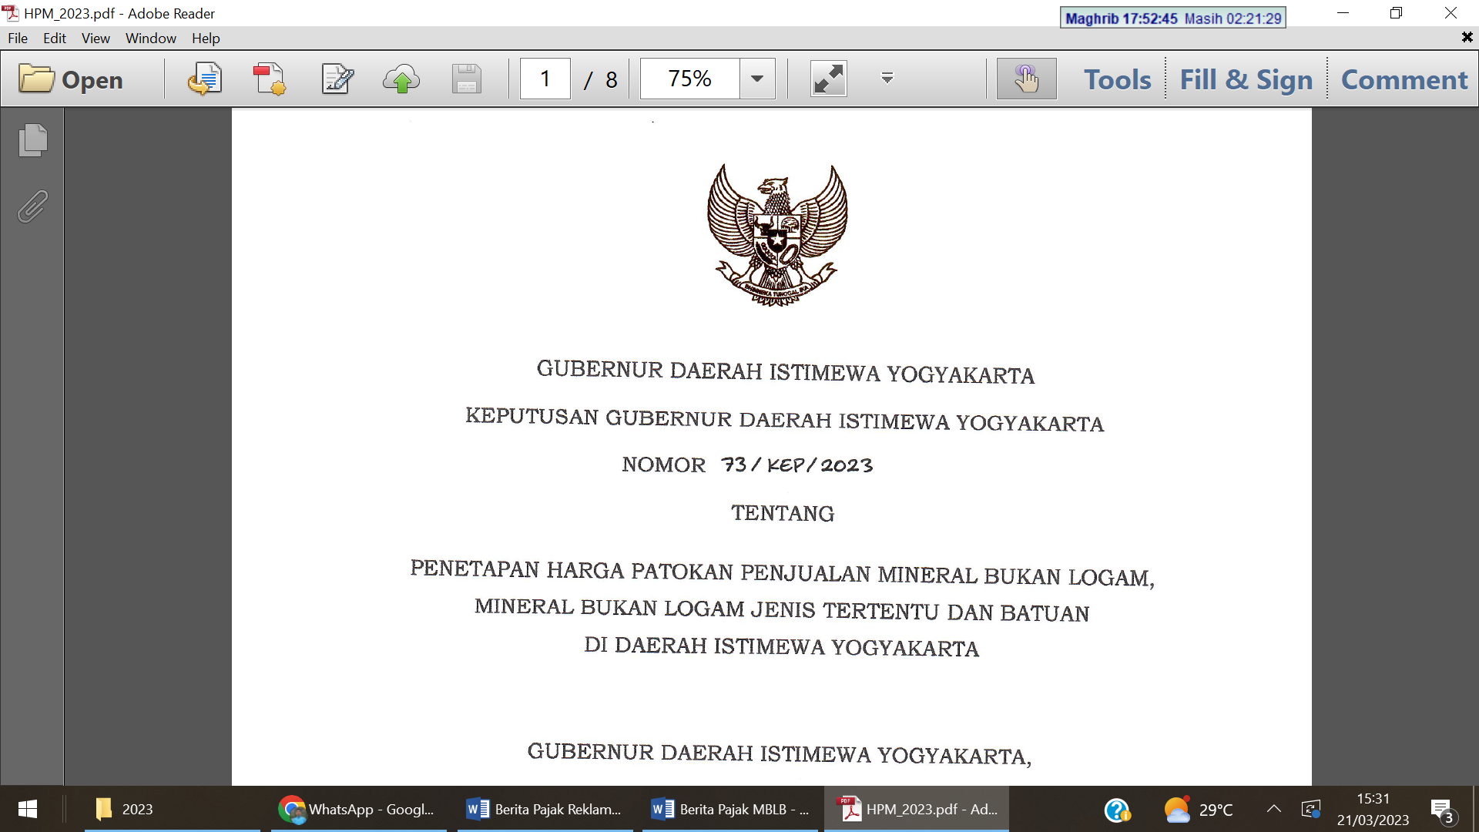1479x832 pixels.
Task: Click the page number field showing 1
Action: pyautogui.click(x=545, y=79)
